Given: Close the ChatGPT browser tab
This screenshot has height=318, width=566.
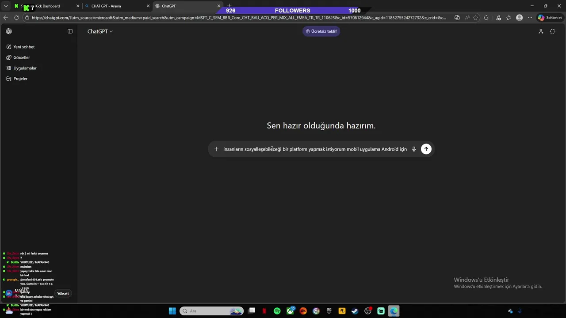Looking at the screenshot, I should click(218, 6).
